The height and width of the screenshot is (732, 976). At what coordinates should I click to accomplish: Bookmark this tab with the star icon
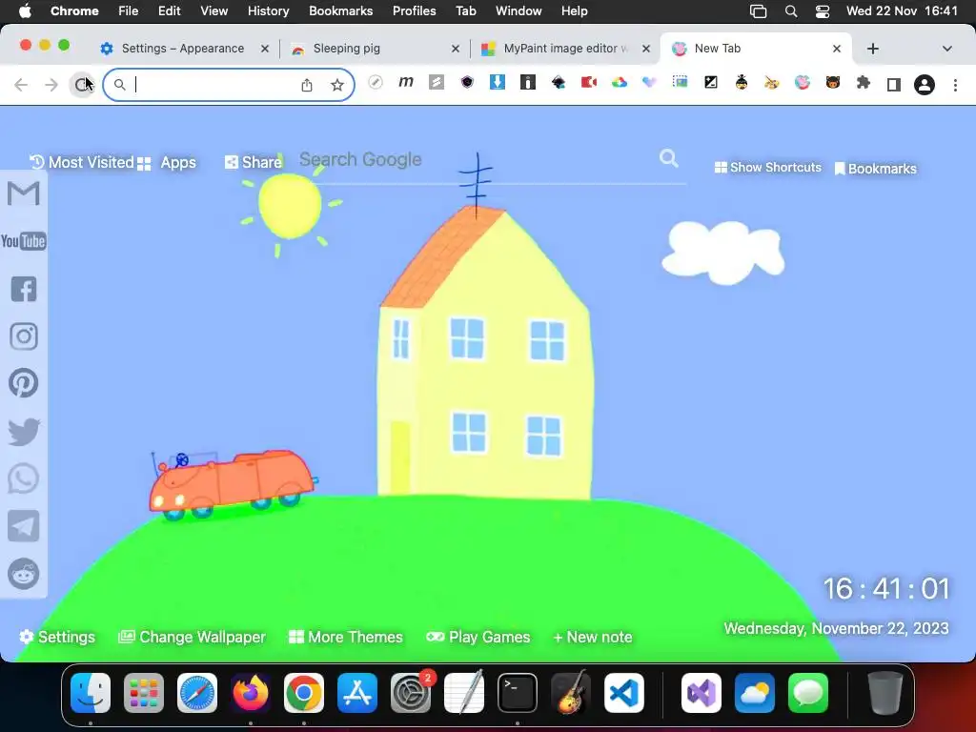(x=337, y=85)
